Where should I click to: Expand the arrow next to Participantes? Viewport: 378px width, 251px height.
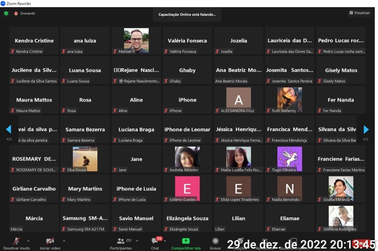[137, 241]
